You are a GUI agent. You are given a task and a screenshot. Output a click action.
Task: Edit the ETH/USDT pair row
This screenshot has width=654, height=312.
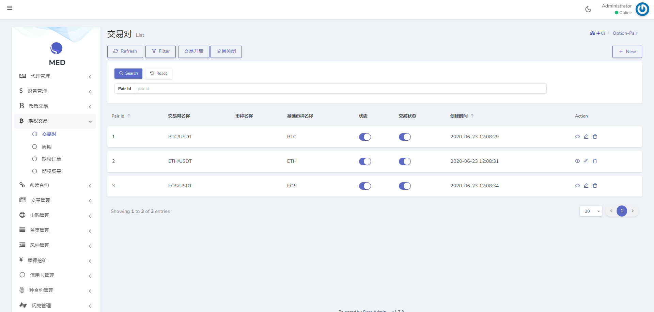point(586,161)
